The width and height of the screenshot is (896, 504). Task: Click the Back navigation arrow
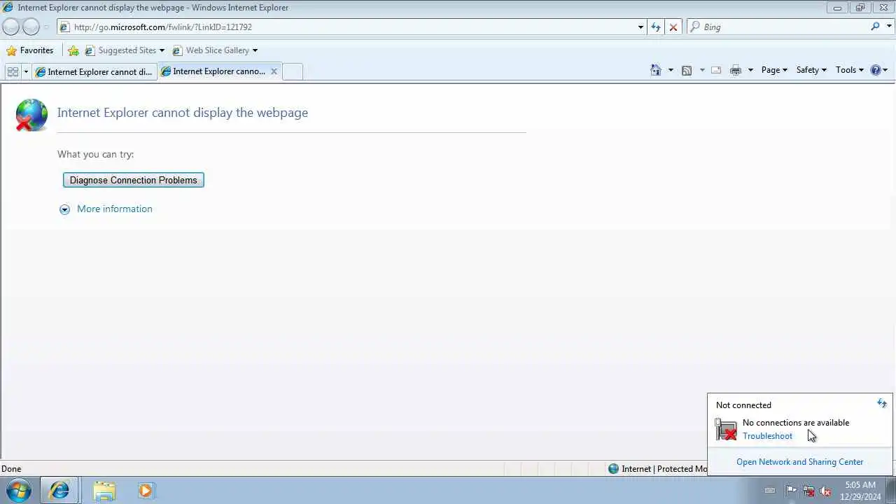(10, 27)
